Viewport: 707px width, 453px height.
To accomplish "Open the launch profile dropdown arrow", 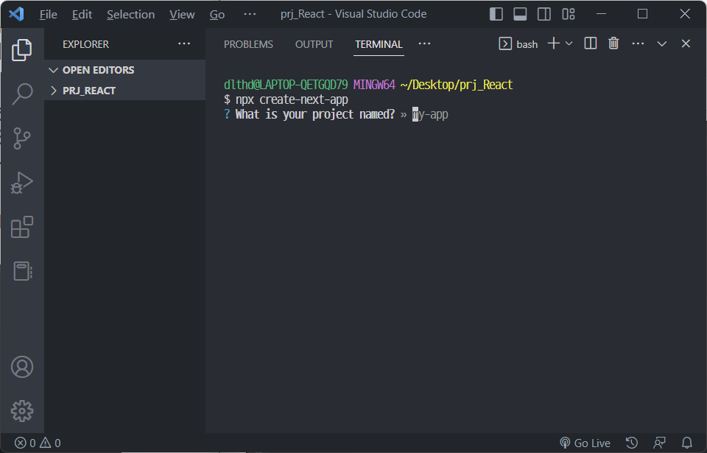I will [569, 43].
